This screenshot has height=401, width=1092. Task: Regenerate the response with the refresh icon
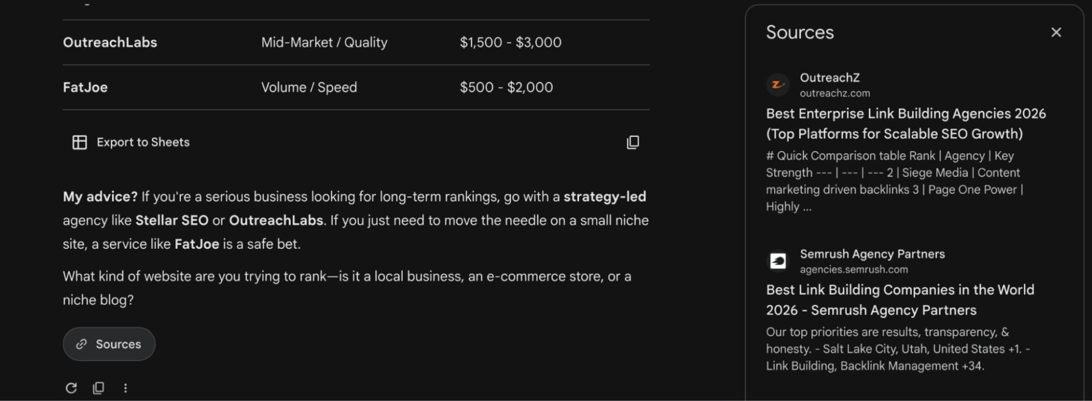point(71,388)
